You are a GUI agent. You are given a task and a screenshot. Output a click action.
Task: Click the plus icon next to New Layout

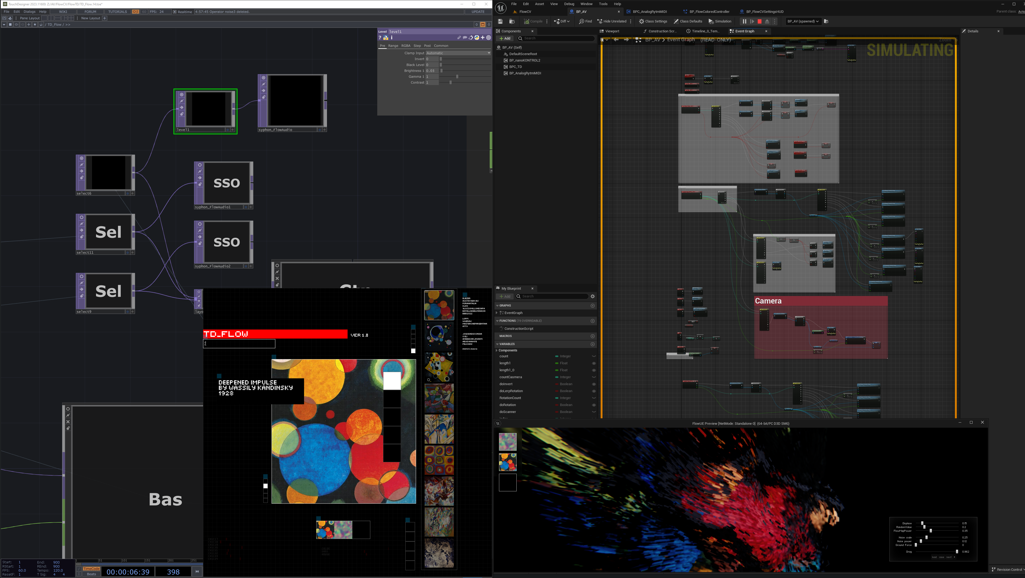point(105,18)
